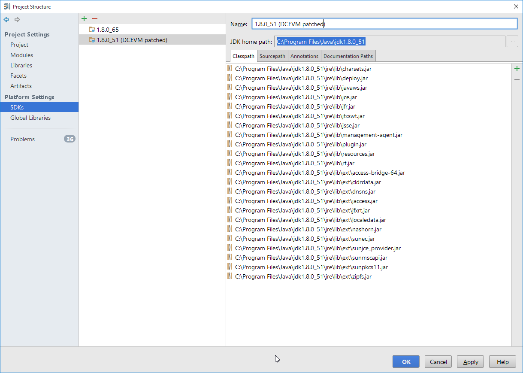Open Global Libraries under Platform Settings

(30, 118)
